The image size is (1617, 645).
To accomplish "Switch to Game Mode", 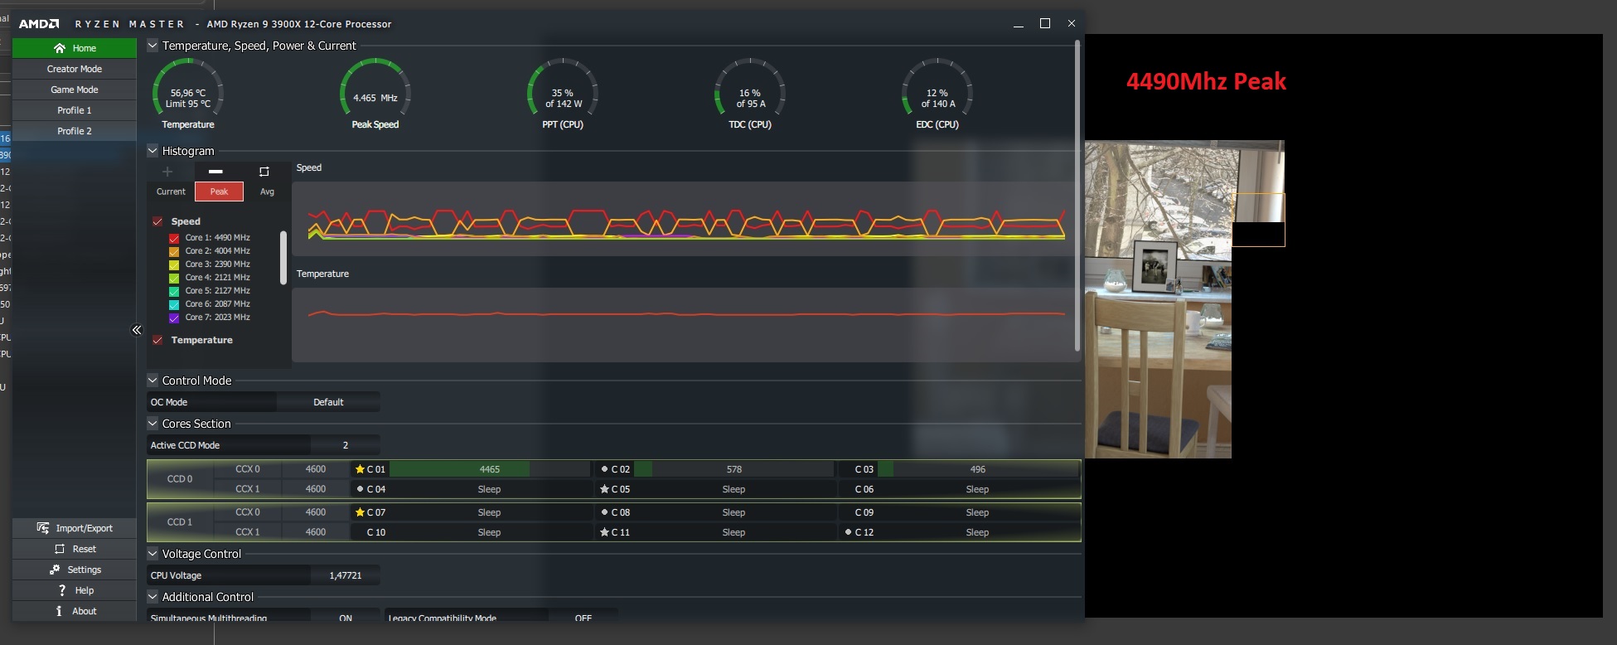I will [75, 90].
